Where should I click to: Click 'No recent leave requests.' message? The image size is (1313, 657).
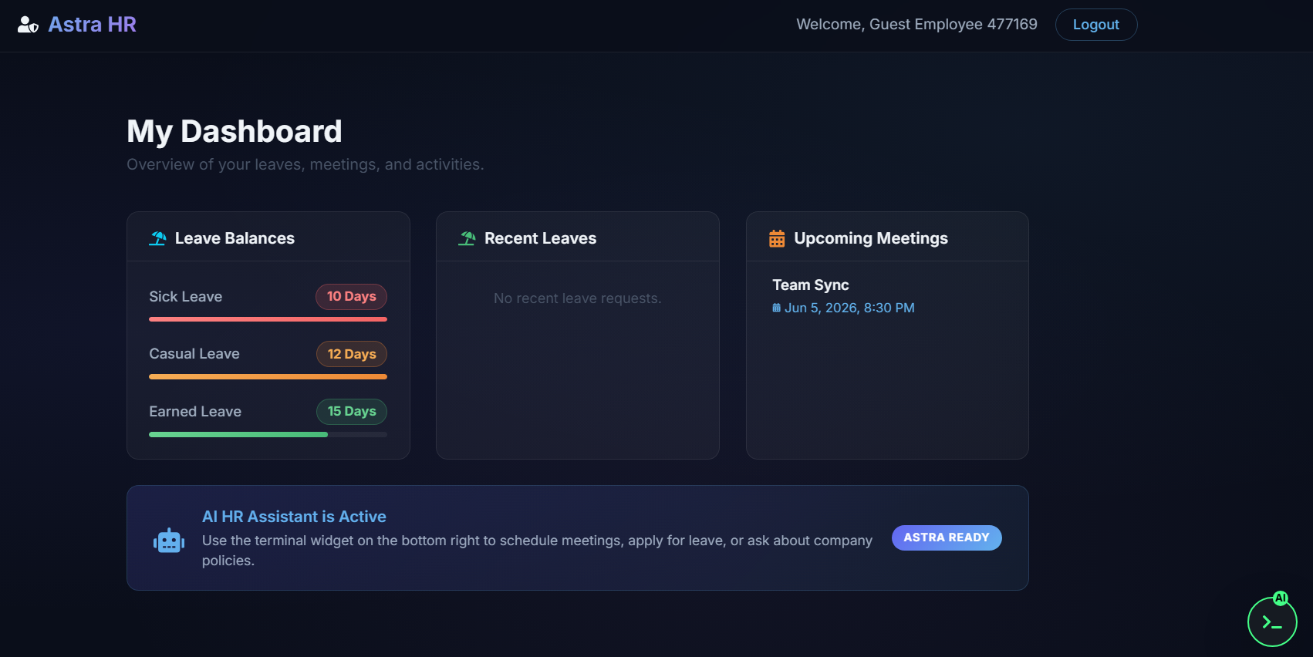[x=578, y=298]
